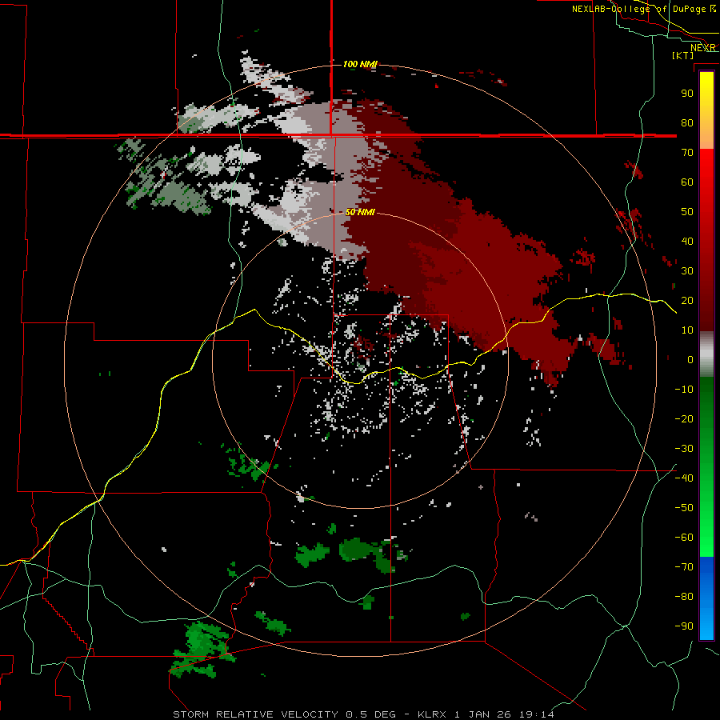The image size is (720, 720).
Task: Click the 40 value on the velocity scale
Action: tap(687, 242)
